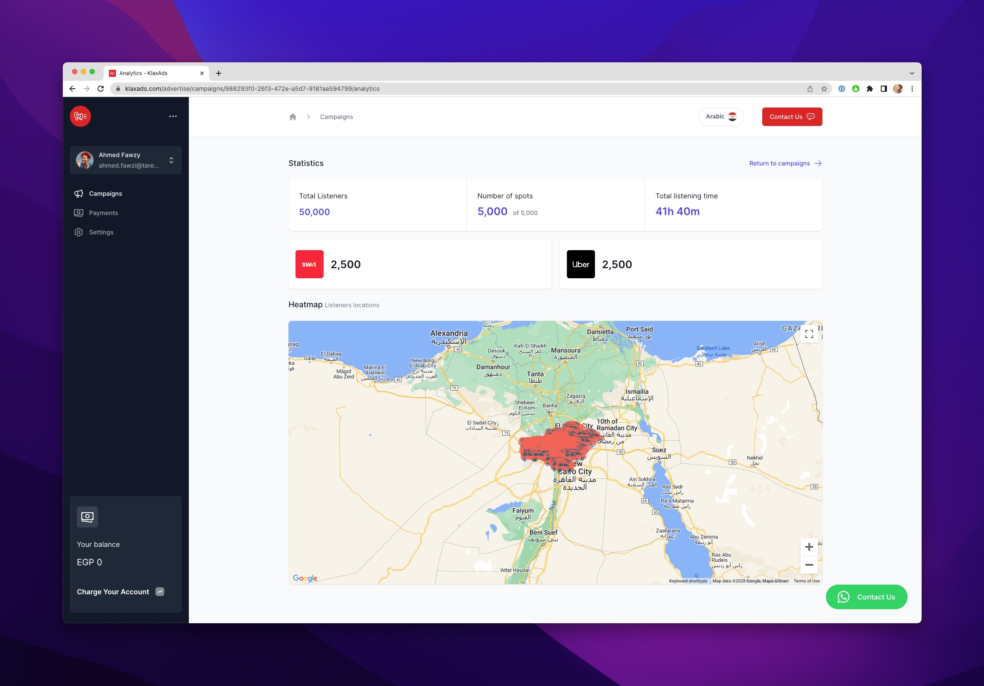Toggle the map fullscreen view
The image size is (984, 686).
[x=809, y=334]
